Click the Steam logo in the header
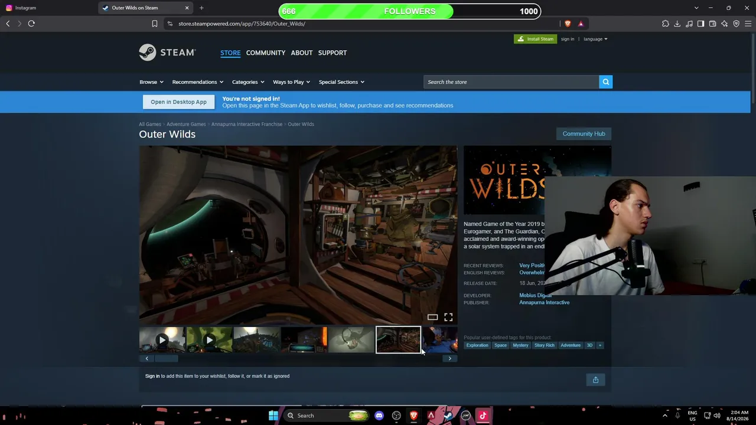Image resolution: width=756 pixels, height=425 pixels. pyautogui.click(x=167, y=53)
